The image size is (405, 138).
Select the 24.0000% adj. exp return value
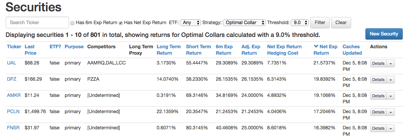[252, 95]
